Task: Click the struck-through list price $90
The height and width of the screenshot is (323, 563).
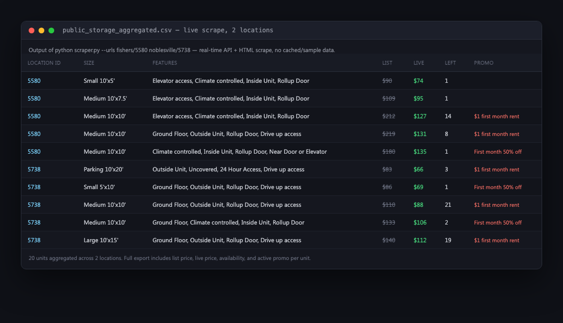Action: click(x=387, y=81)
